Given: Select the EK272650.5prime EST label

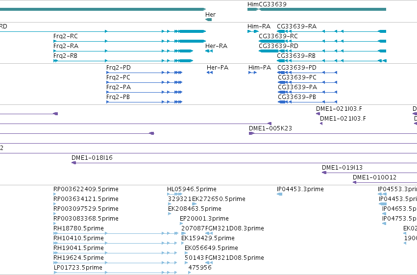Looking at the screenshot, I should pyautogui.click(x=219, y=199).
